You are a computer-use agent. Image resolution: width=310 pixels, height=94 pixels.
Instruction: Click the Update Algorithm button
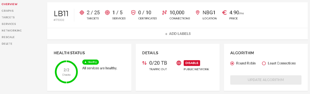tap(266, 80)
